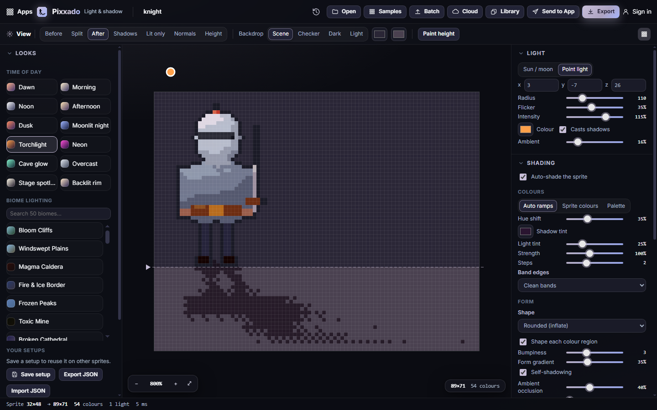The height and width of the screenshot is (410, 657).
Task: Click Save setup button
Action: [31, 374]
